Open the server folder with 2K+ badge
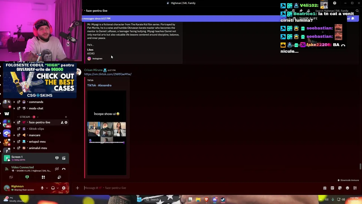The image size is (362, 204). (x=7, y=124)
